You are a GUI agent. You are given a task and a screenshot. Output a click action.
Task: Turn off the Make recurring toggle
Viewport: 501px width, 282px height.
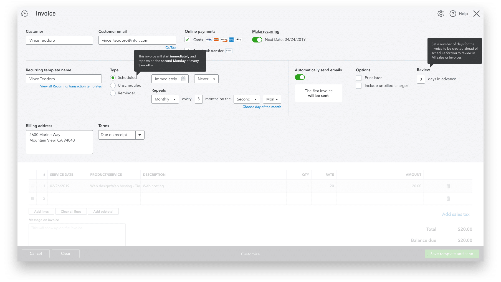pos(257,40)
